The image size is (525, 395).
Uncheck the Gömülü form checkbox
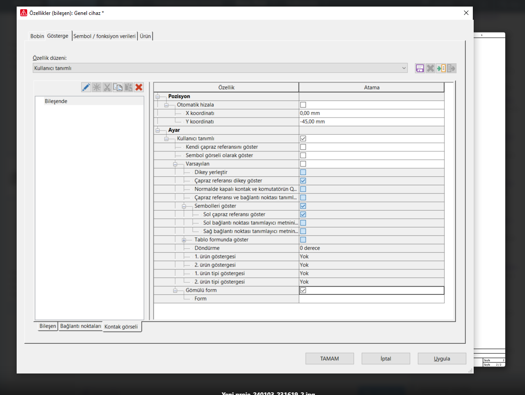coord(303,290)
